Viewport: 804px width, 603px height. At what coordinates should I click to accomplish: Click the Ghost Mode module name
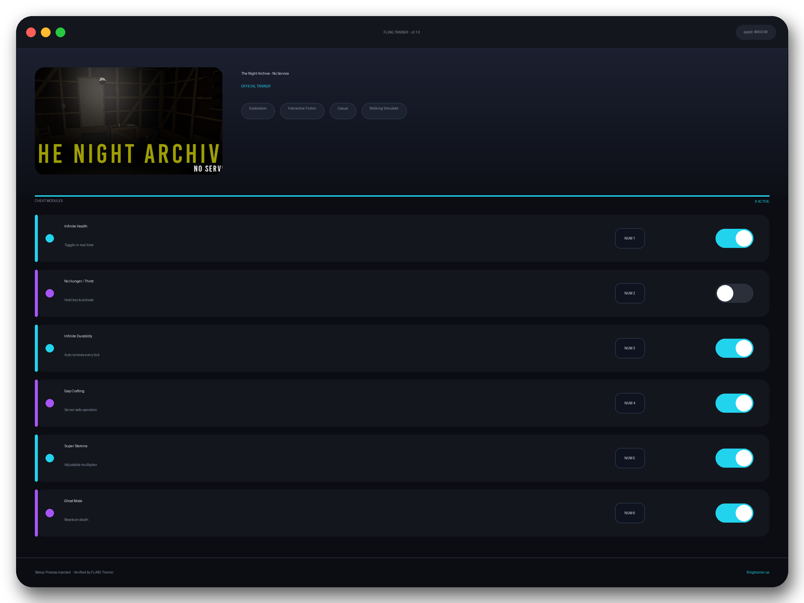73,500
